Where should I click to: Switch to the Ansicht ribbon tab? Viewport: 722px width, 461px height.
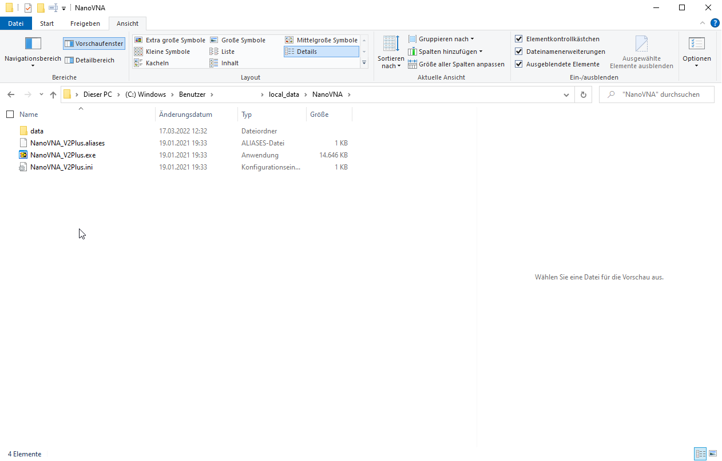[x=128, y=23]
